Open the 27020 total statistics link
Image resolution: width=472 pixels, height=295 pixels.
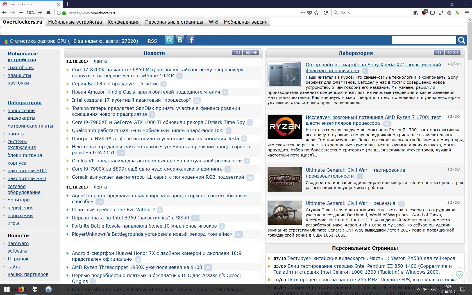[129, 41]
